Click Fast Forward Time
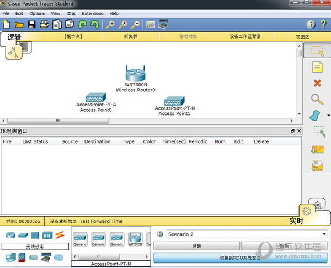 tap(102, 221)
